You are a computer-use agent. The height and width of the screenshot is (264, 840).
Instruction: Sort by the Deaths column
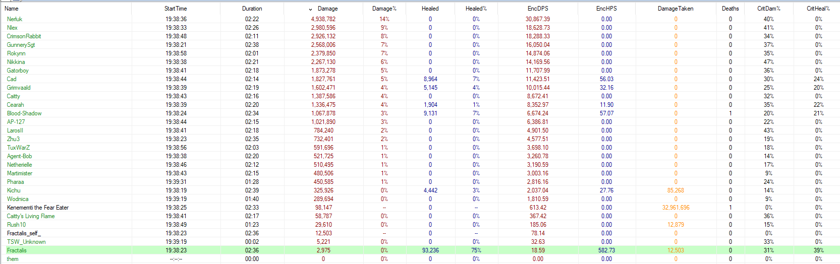point(730,9)
